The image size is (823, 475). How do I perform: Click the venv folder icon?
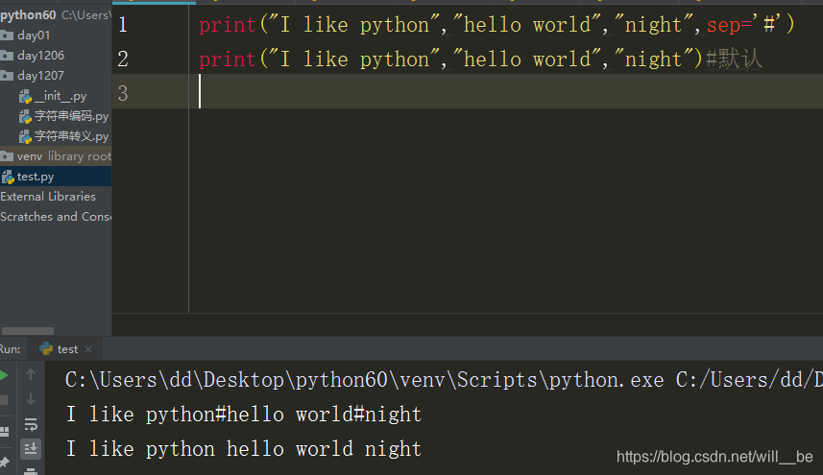coord(7,156)
